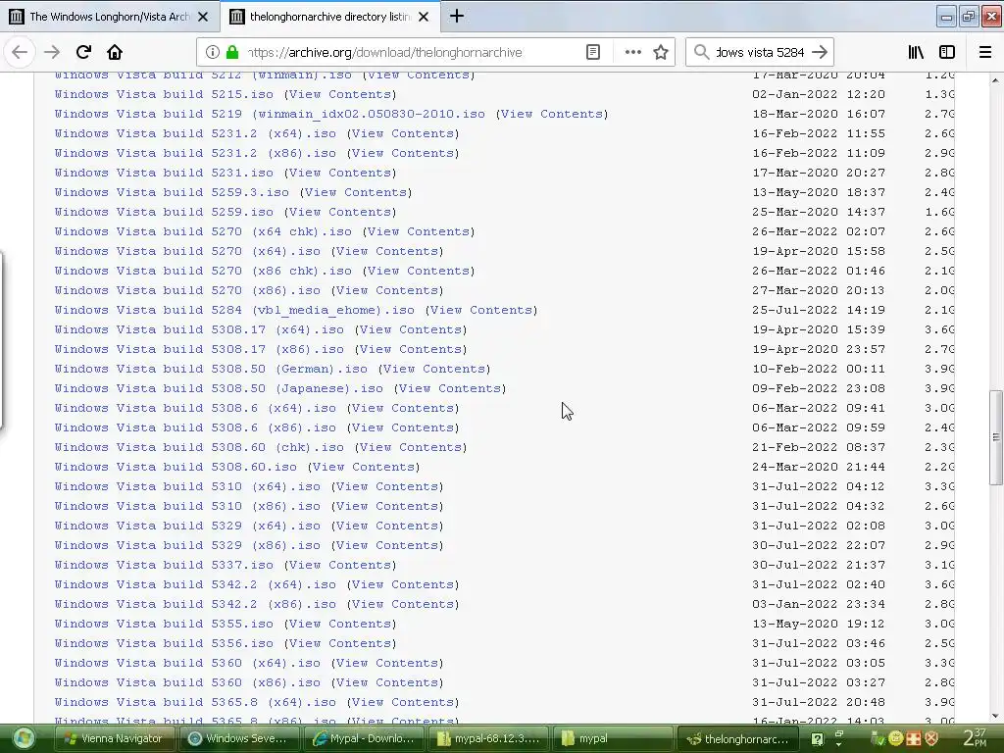Reload the current page
Screen dimensions: 1004x753
(x=83, y=53)
